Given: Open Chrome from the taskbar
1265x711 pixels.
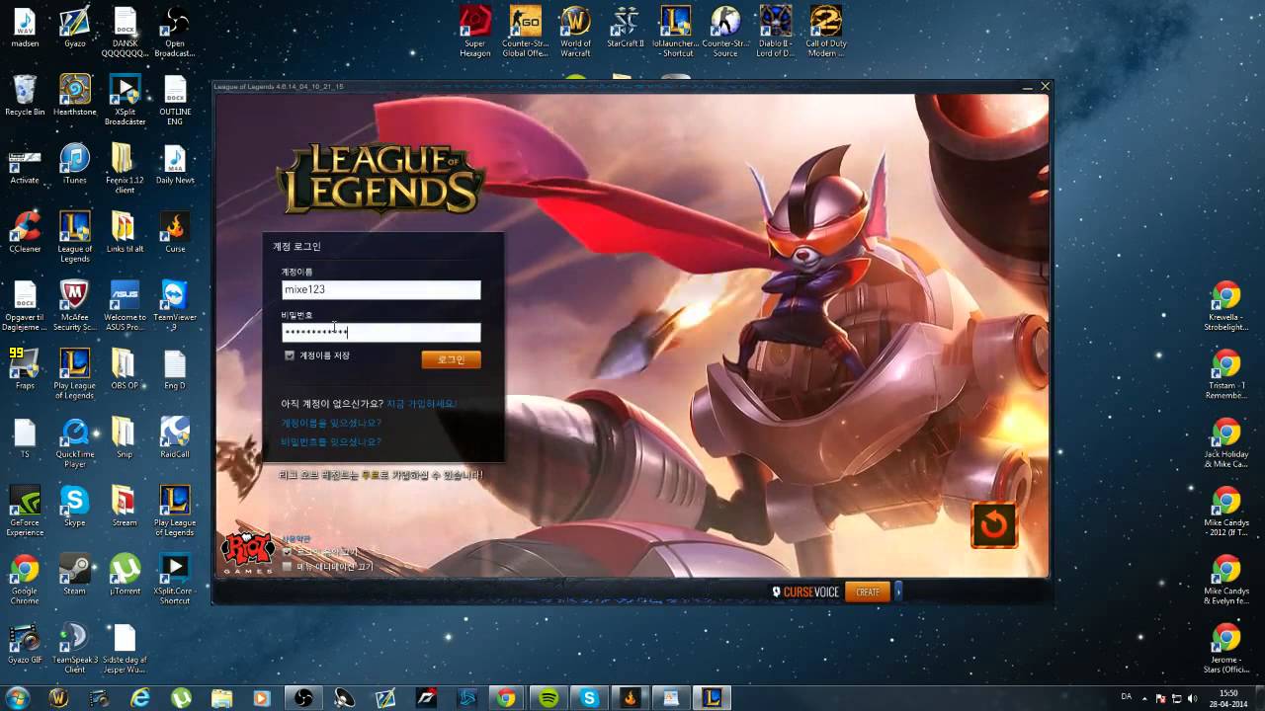Looking at the screenshot, I should (x=506, y=697).
